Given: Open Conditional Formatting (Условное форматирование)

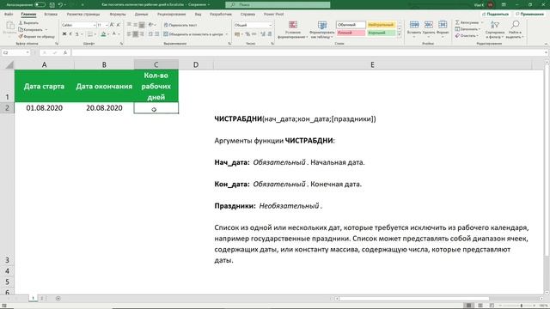Looking at the screenshot, I should click(x=293, y=29).
